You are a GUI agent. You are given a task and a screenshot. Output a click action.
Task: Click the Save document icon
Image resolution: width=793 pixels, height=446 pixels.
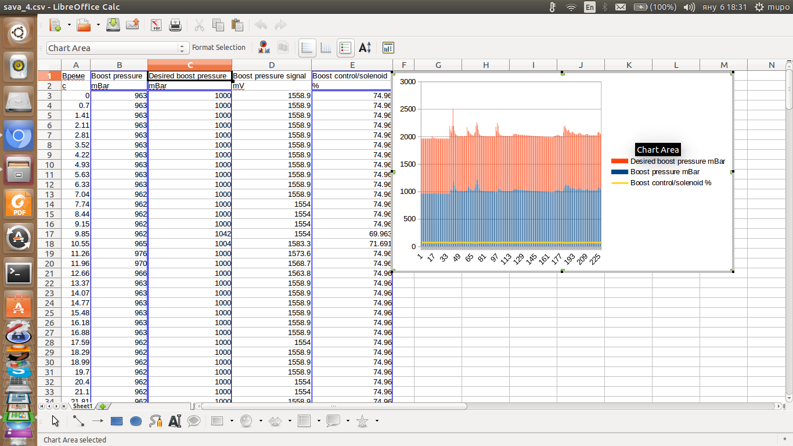114,25
